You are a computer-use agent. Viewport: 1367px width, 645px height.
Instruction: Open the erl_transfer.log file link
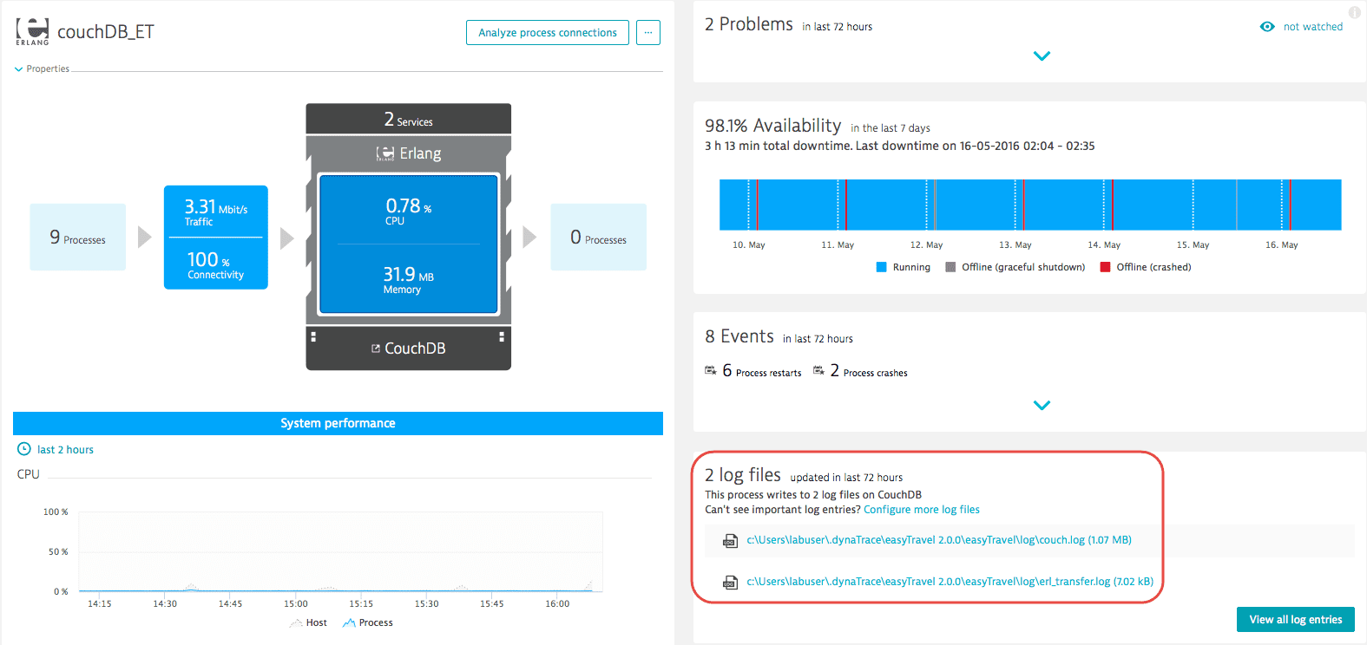coord(950,582)
